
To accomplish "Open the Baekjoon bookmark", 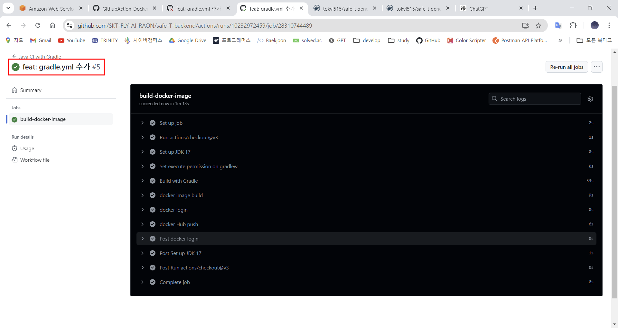I will tap(271, 40).
